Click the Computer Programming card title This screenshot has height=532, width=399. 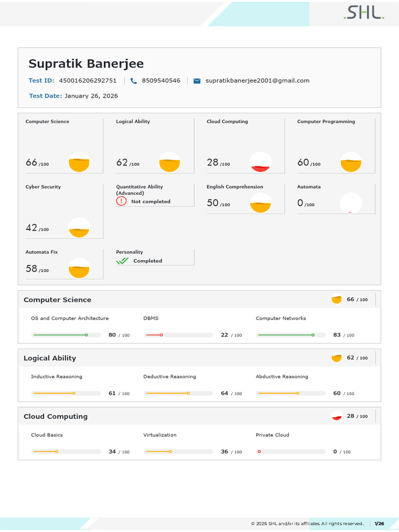pyautogui.click(x=326, y=122)
